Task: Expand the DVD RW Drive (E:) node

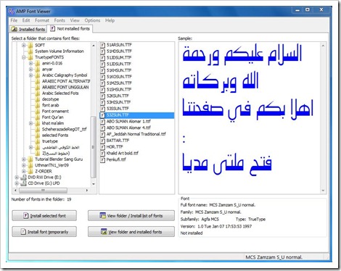Action: [x=17, y=177]
